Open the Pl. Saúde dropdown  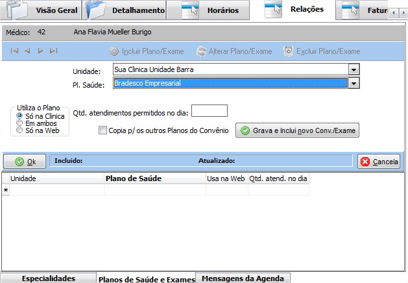[x=354, y=83]
